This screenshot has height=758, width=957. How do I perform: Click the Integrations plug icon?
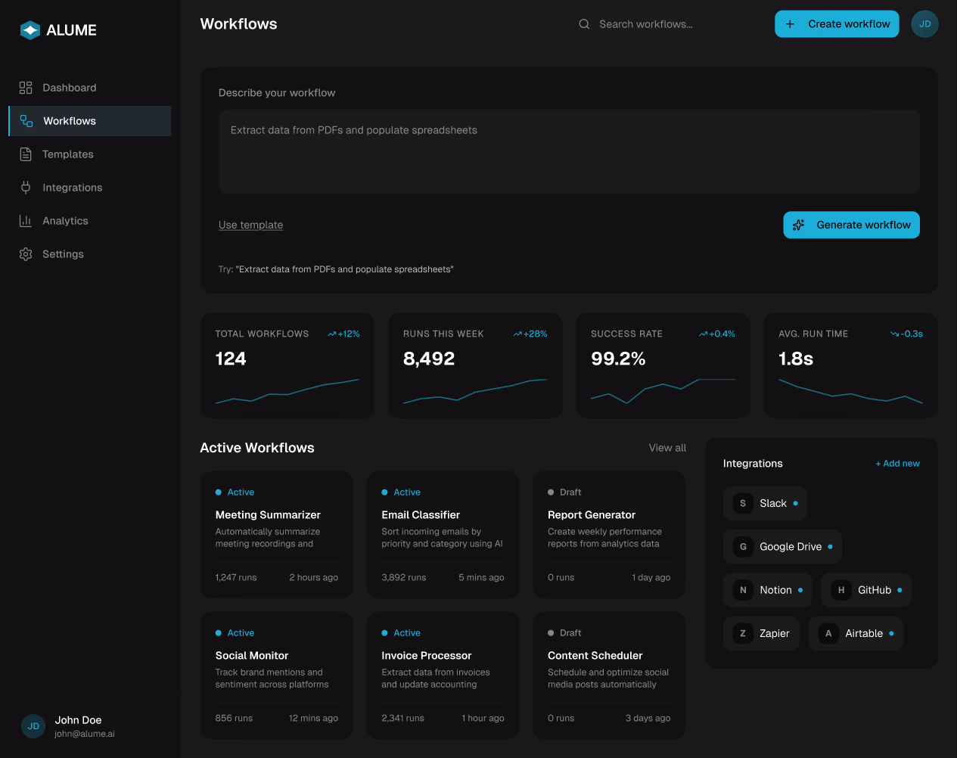click(26, 188)
